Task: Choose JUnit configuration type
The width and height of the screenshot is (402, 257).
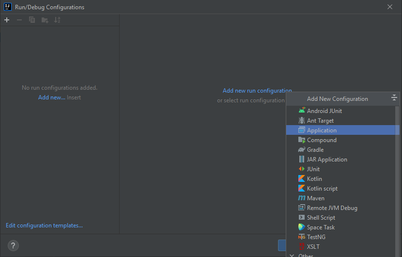Action: point(340,169)
